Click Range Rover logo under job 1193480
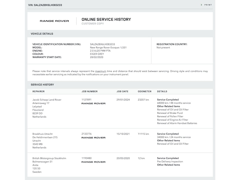 tap(93, 162)
